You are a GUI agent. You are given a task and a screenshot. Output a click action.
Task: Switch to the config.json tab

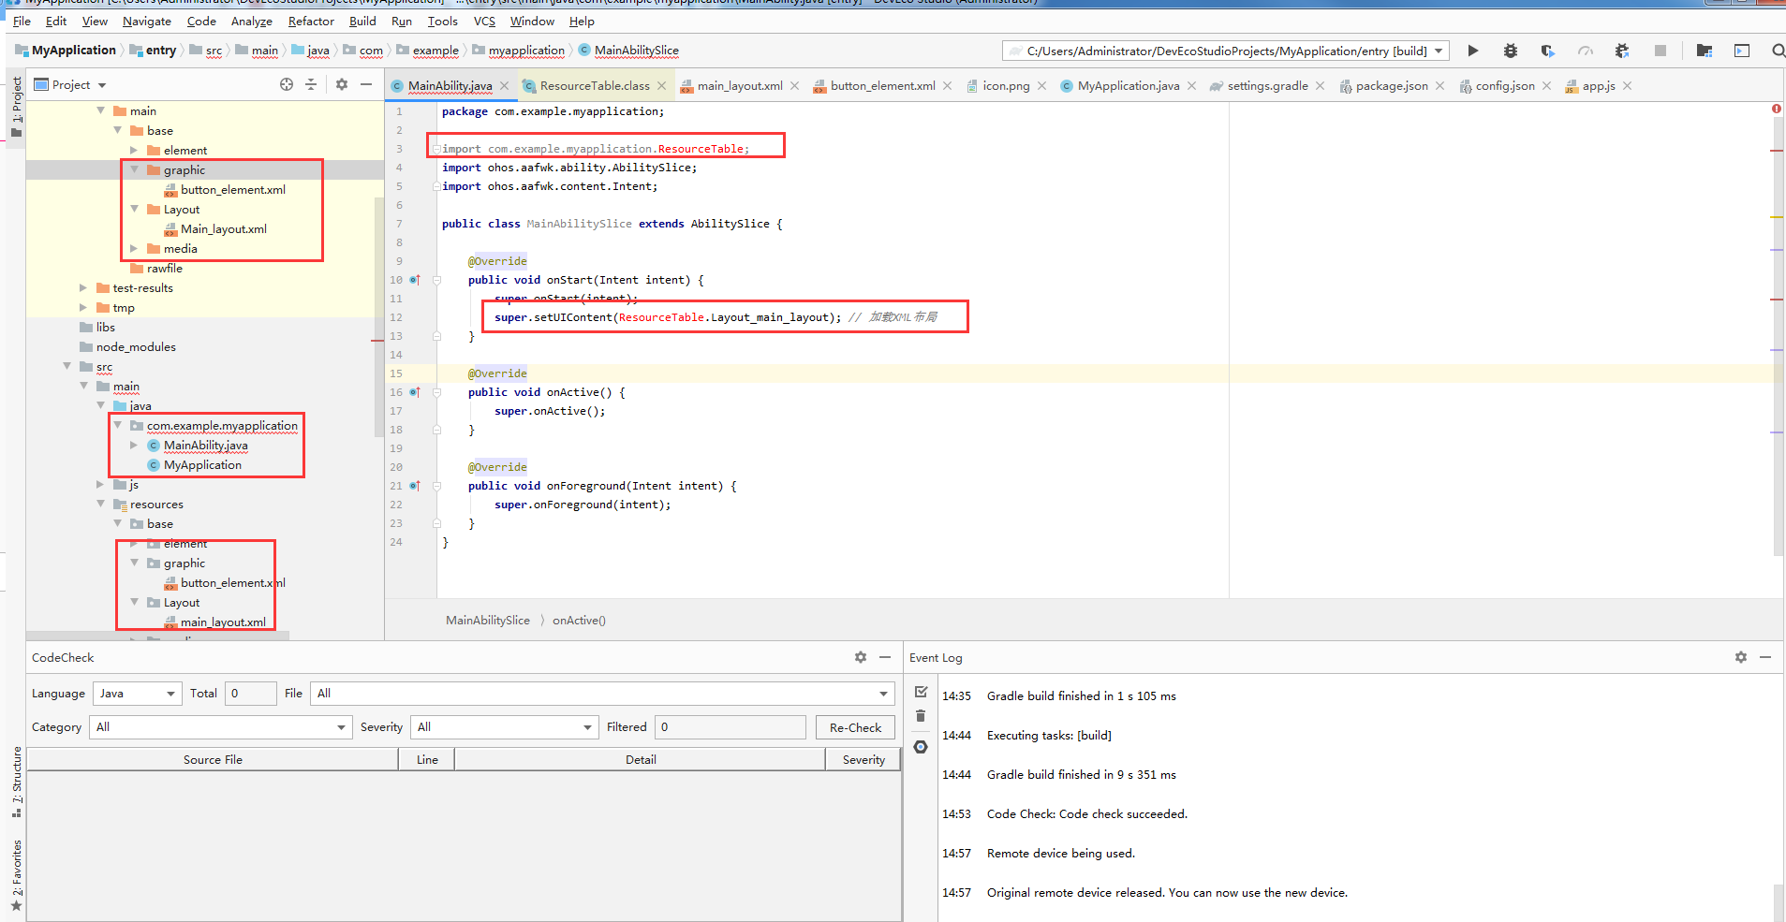click(x=1504, y=85)
